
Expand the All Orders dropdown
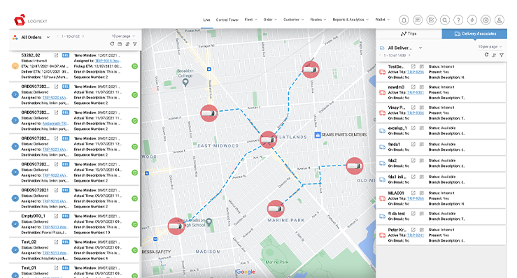click(48, 37)
